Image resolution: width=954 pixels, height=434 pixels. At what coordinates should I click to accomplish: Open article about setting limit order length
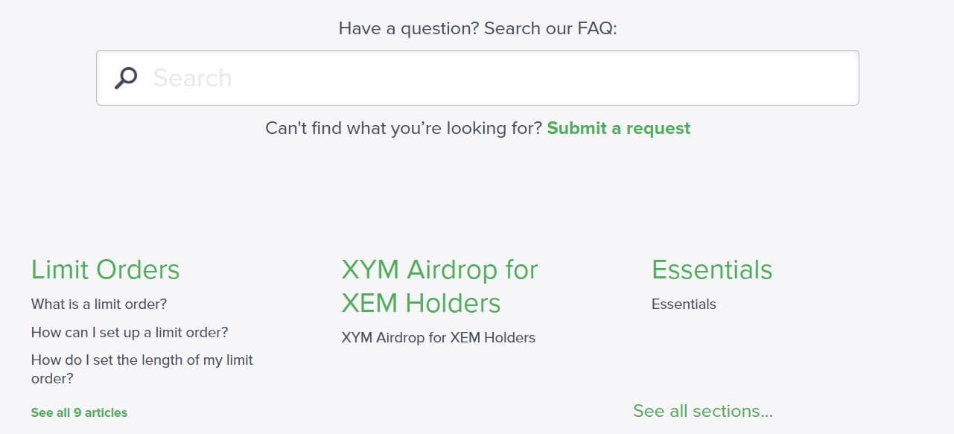tap(142, 369)
